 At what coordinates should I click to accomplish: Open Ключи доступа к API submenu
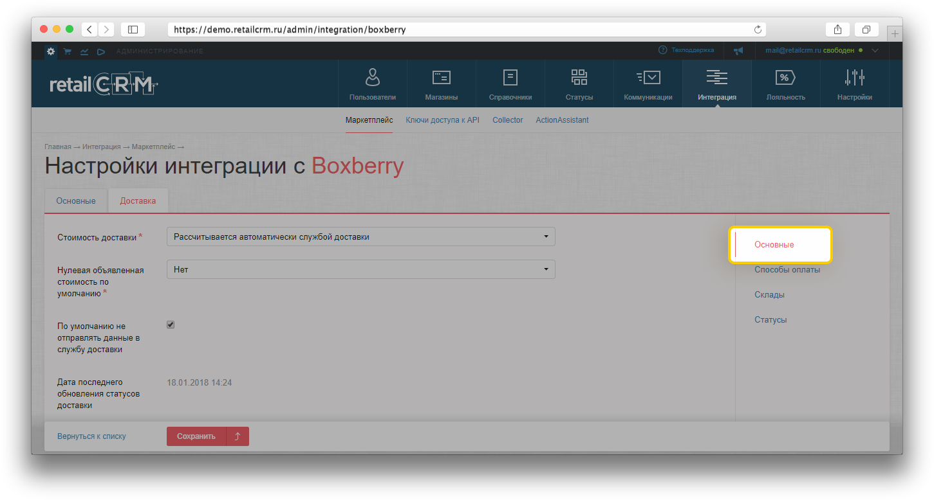(443, 120)
